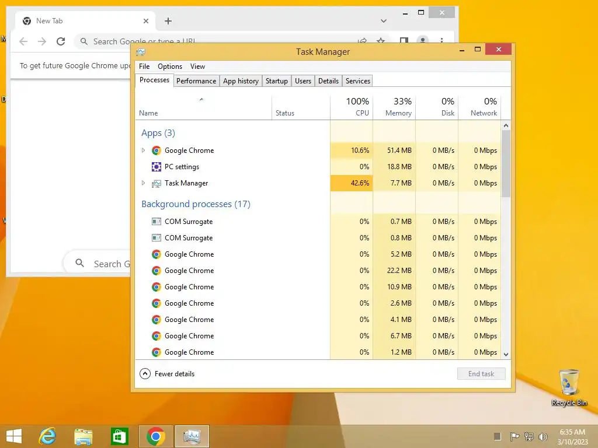Click the PC settings gear icon

tap(156, 167)
